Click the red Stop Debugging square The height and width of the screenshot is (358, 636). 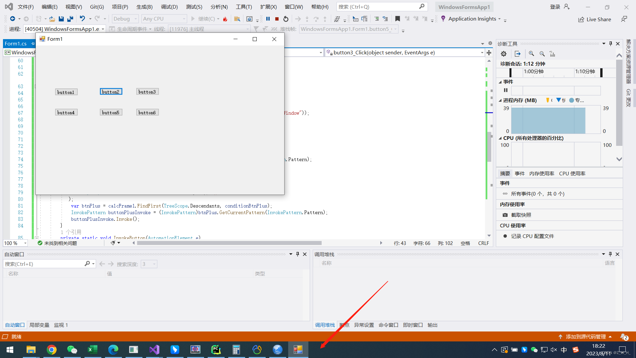coord(277,19)
